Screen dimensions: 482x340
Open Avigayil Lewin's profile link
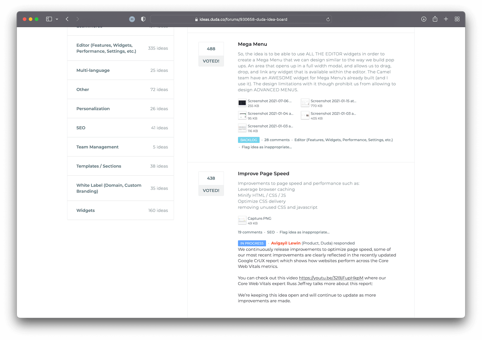coord(286,243)
